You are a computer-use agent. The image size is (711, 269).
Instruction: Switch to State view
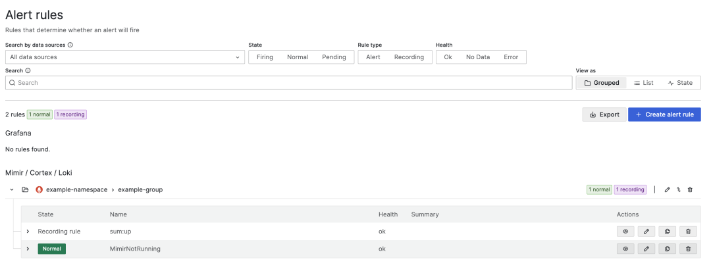pyautogui.click(x=680, y=83)
